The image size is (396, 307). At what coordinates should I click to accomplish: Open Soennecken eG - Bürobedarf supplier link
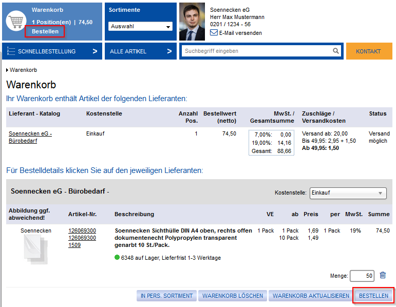tap(30, 137)
